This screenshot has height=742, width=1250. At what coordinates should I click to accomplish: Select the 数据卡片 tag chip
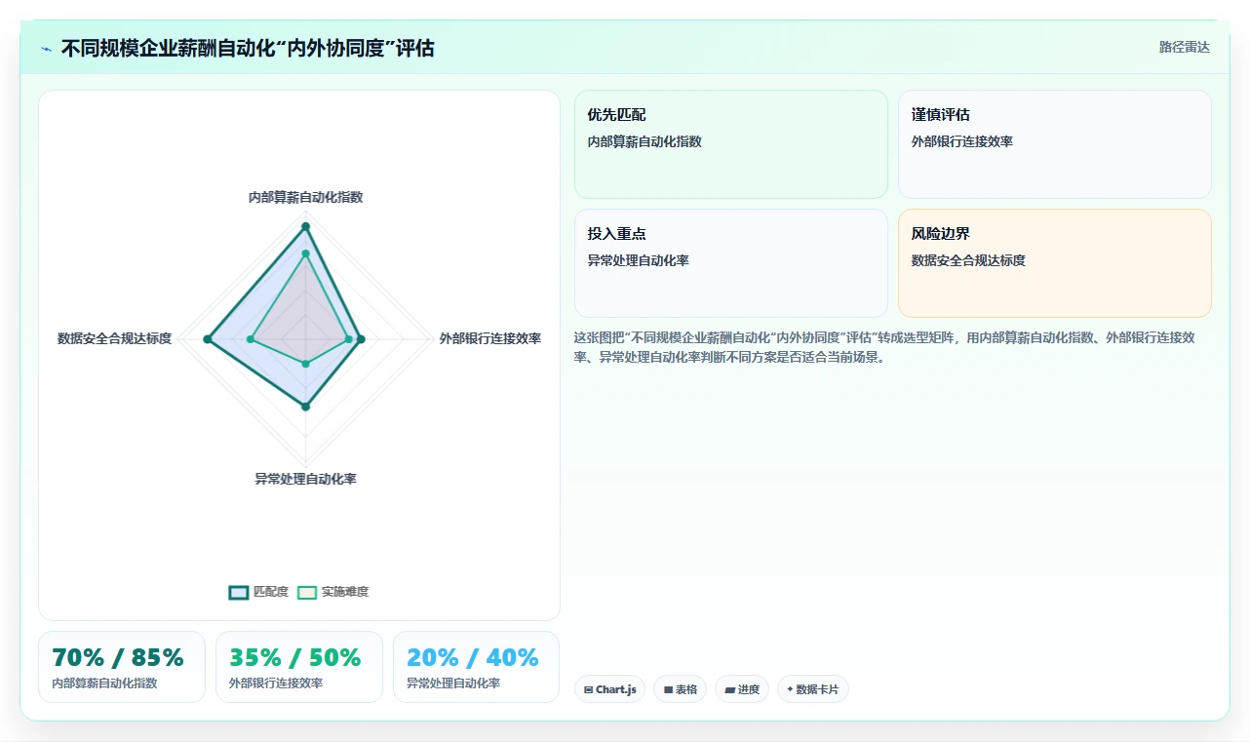(813, 689)
